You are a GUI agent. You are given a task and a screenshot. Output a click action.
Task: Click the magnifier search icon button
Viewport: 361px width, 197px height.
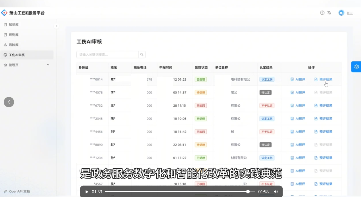click(142, 55)
